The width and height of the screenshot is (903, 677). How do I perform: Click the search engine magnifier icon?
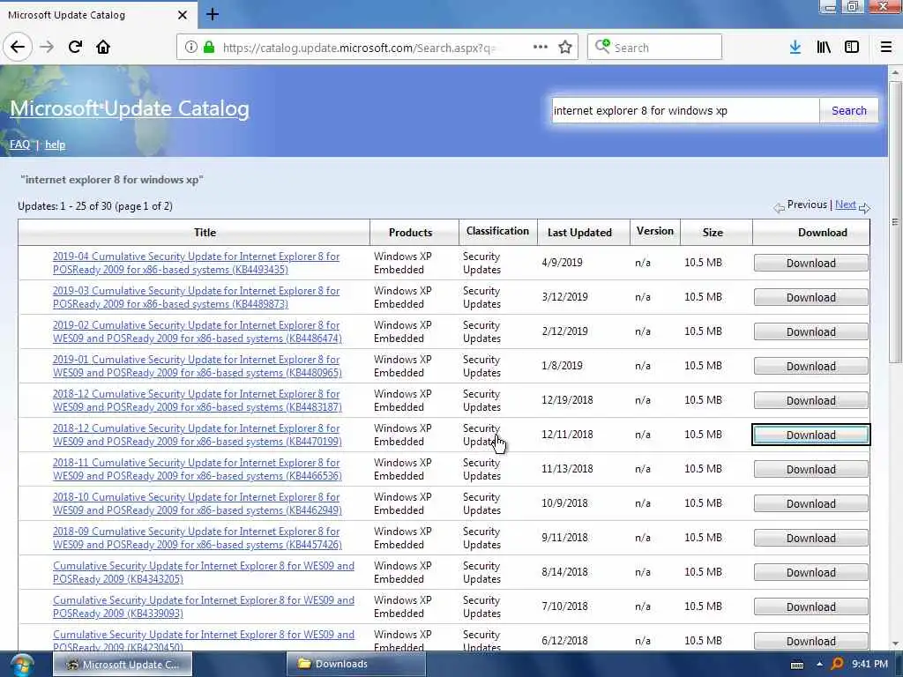tap(601, 46)
